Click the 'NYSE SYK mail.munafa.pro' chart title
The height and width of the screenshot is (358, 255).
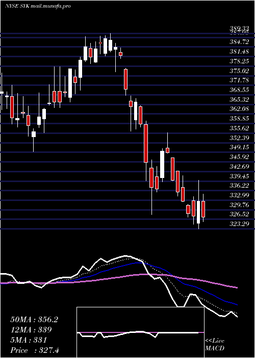point(38,6)
